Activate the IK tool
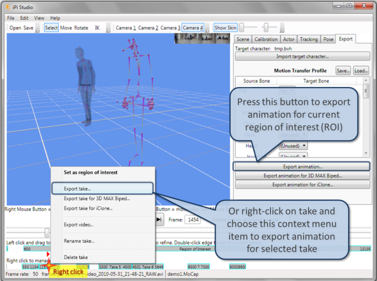 [97, 28]
